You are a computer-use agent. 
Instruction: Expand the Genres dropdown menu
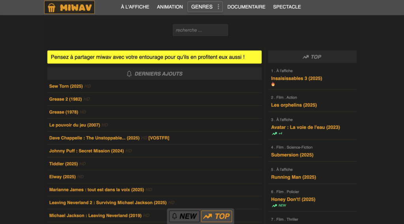tap(202, 7)
